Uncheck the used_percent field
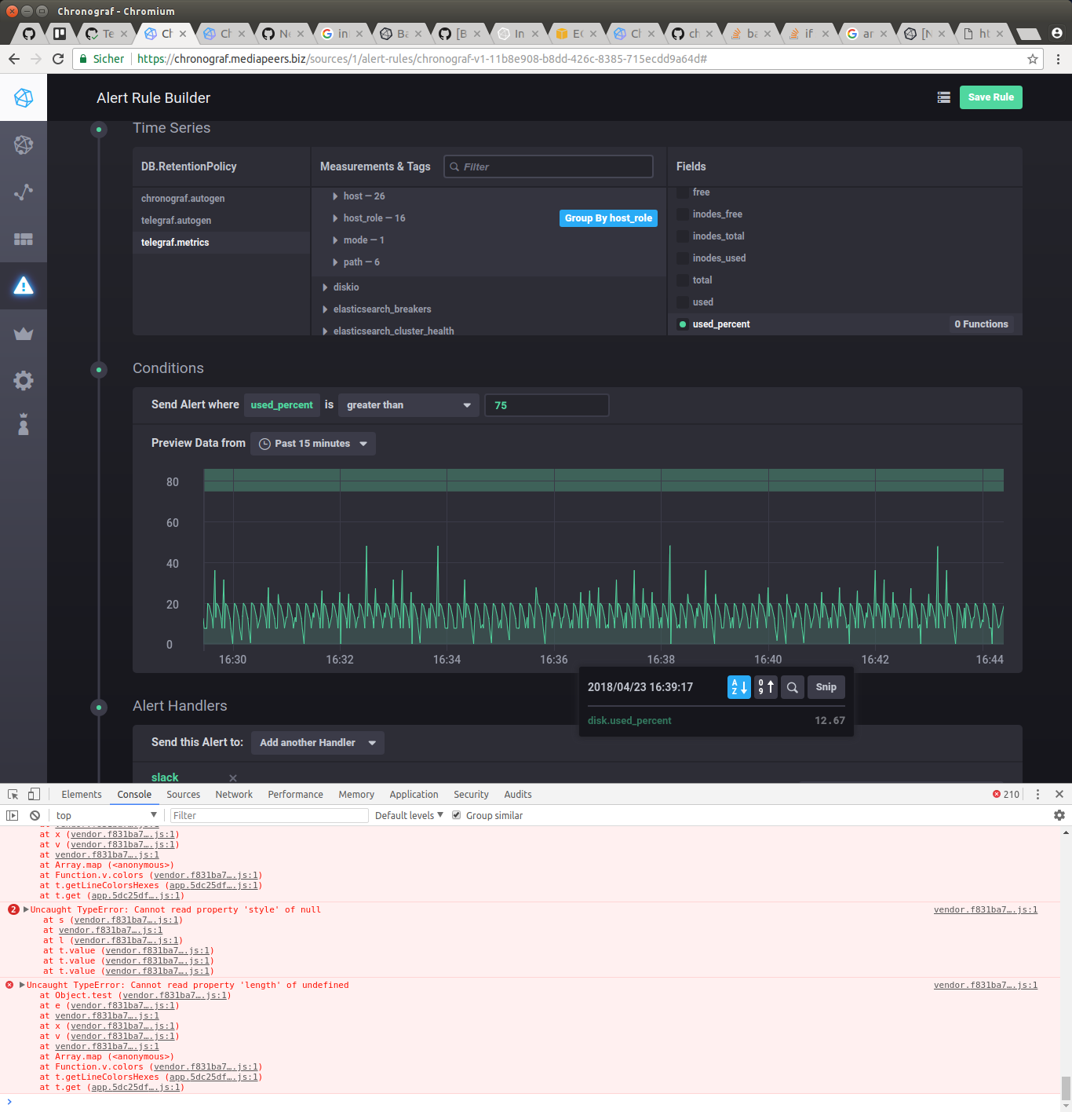The width and height of the screenshot is (1072, 1112). [681, 324]
